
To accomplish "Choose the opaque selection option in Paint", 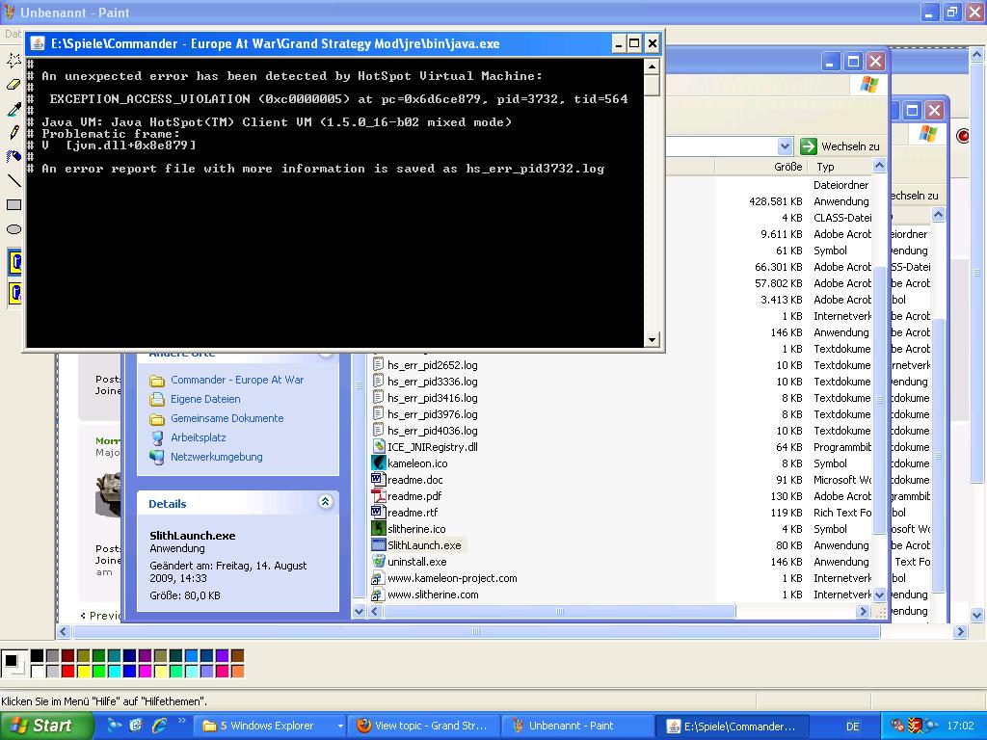I will [x=15, y=262].
